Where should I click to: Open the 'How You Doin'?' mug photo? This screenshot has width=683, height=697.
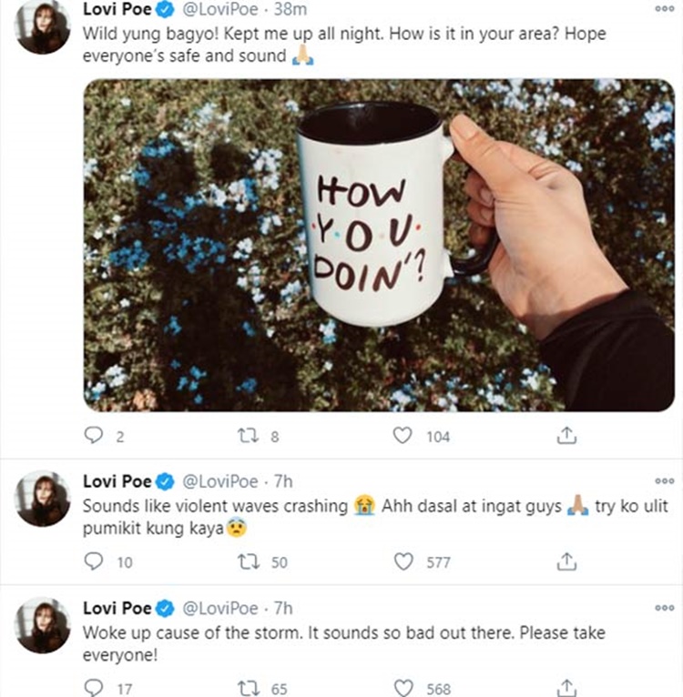pyautogui.click(x=378, y=246)
